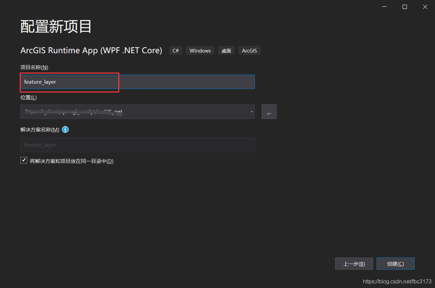The width and height of the screenshot is (435, 288).
Task: Click the project name field containing feature_layer
Action: (x=138, y=82)
